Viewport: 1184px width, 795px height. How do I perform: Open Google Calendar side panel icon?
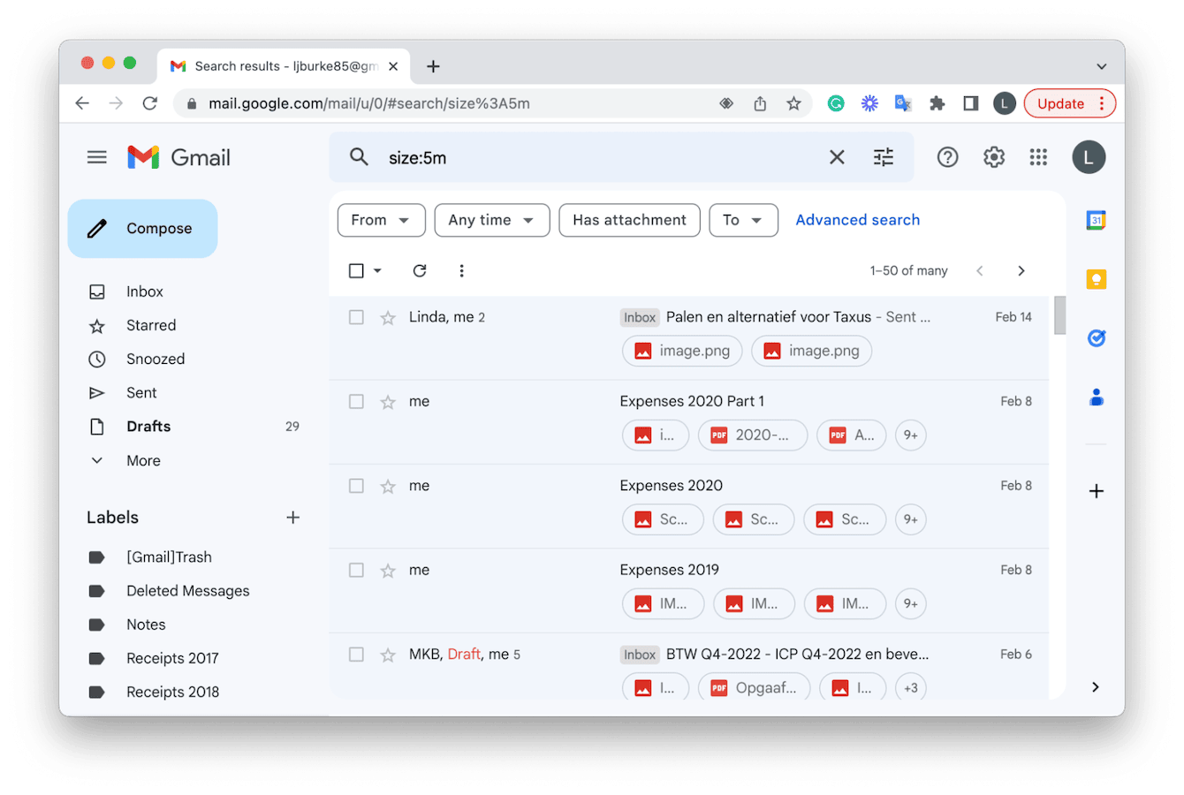1096,220
